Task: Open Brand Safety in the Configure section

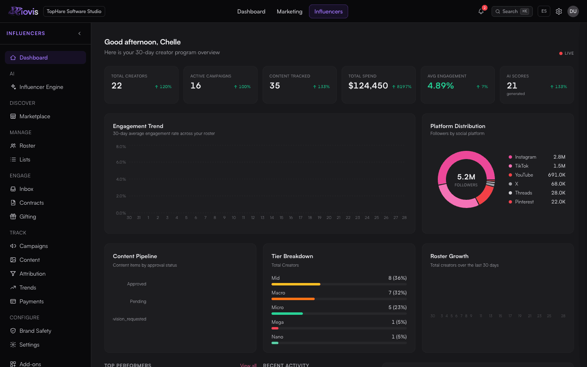Action: [x=45, y=331]
